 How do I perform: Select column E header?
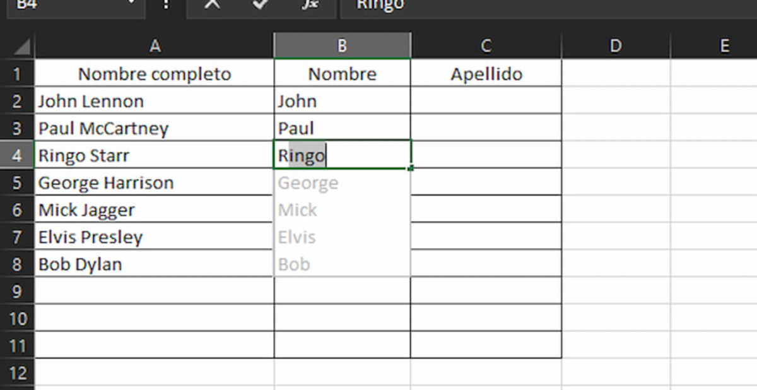tap(724, 45)
